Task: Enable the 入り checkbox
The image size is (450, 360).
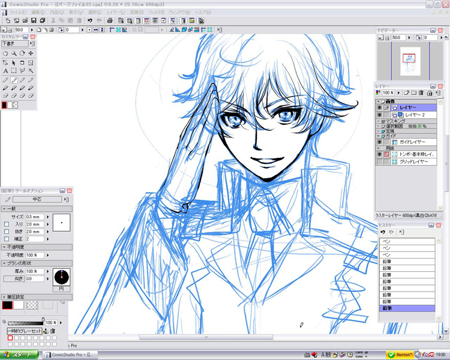Action: [x=7, y=224]
